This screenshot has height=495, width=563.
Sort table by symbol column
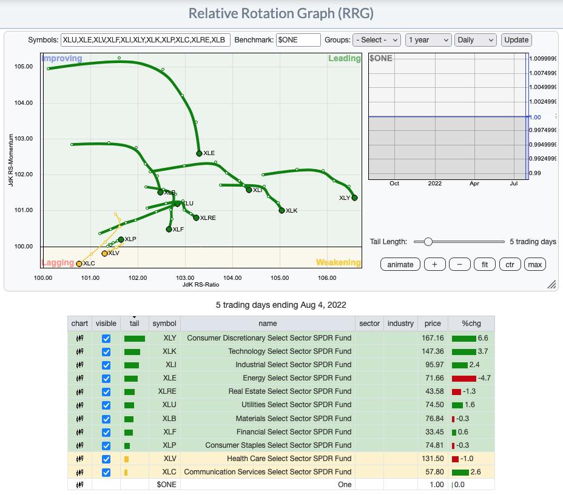[164, 323]
